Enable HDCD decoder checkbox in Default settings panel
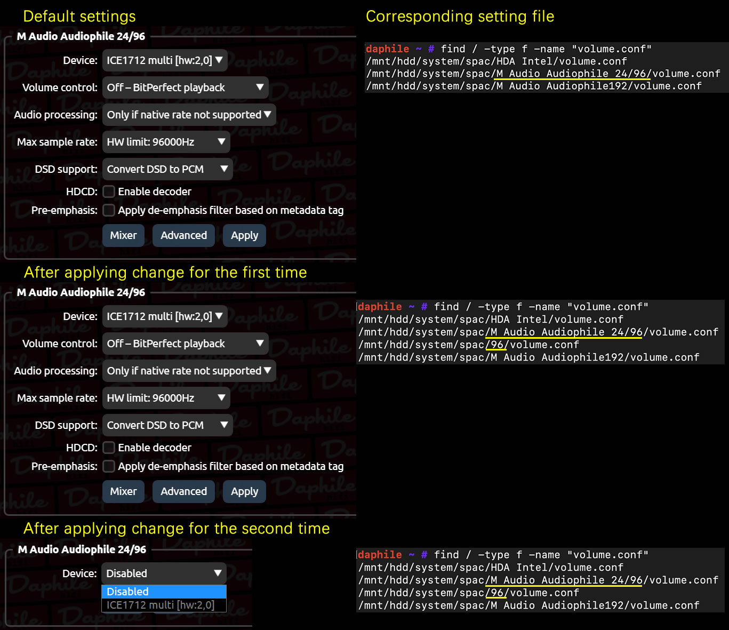The width and height of the screenshot is (729, 630). (109, 192)
